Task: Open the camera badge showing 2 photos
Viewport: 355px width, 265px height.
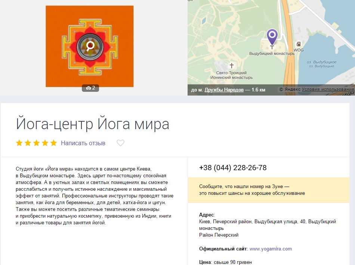Action: [x=90, y=88]
